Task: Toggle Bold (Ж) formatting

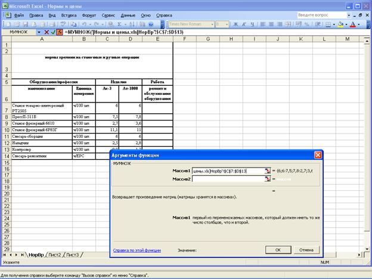Action: click(235, 24)
